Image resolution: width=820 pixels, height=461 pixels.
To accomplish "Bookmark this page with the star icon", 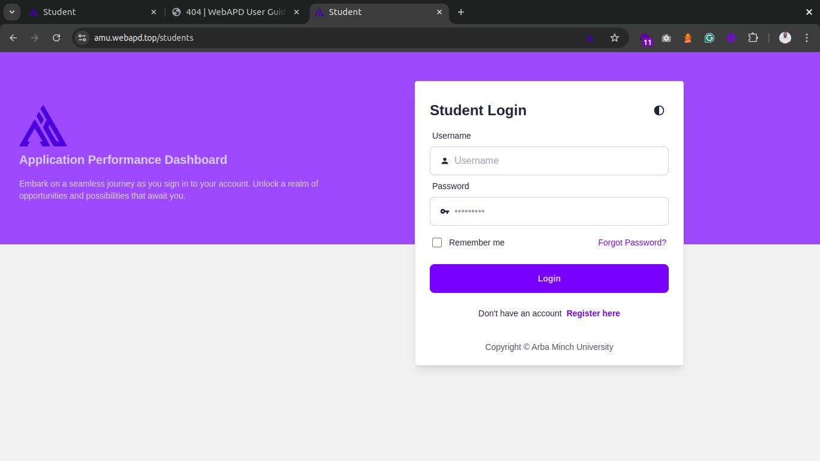I will click(x=615, y=38).
